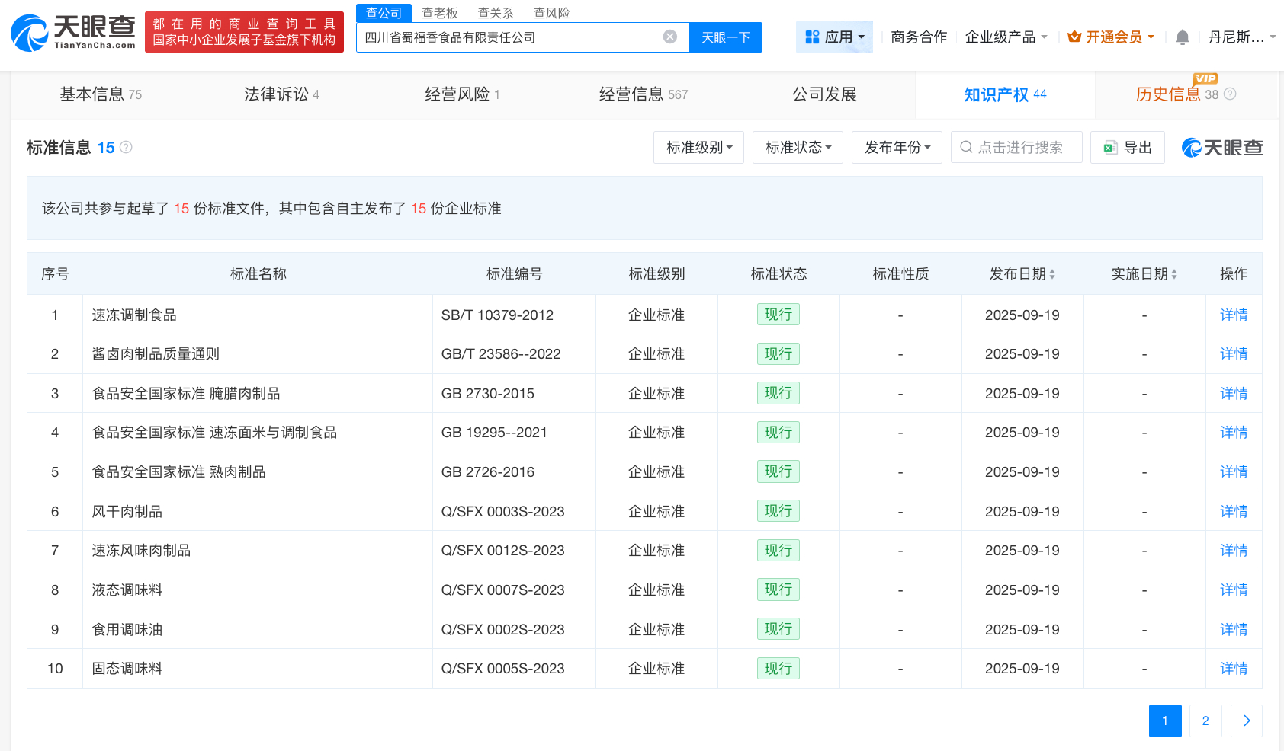
Task: Click the magnifier in 点击进行搜索 box
Action: coord(965,147)
